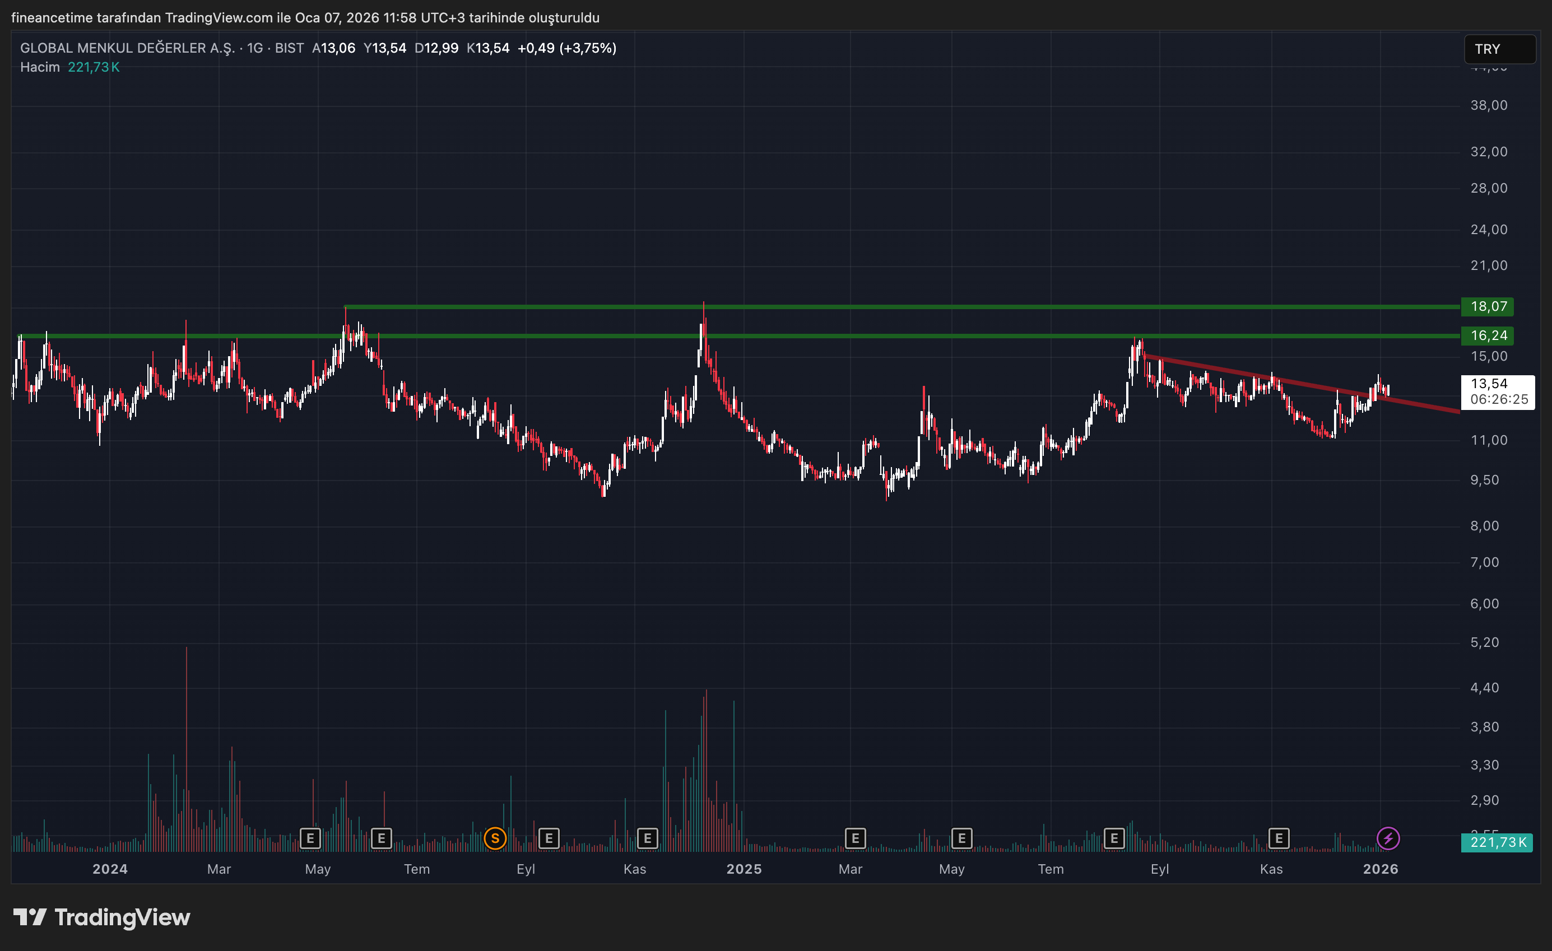Open the earnings marker just right of Kas 2024

647,838
